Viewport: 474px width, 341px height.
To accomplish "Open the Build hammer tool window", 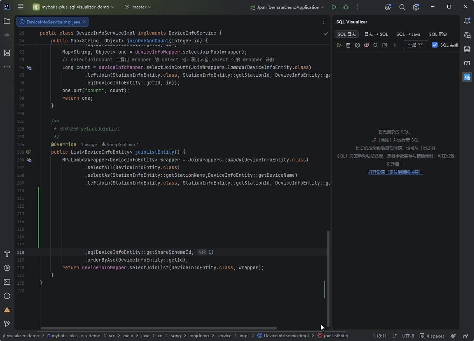I will coord(7,254).
